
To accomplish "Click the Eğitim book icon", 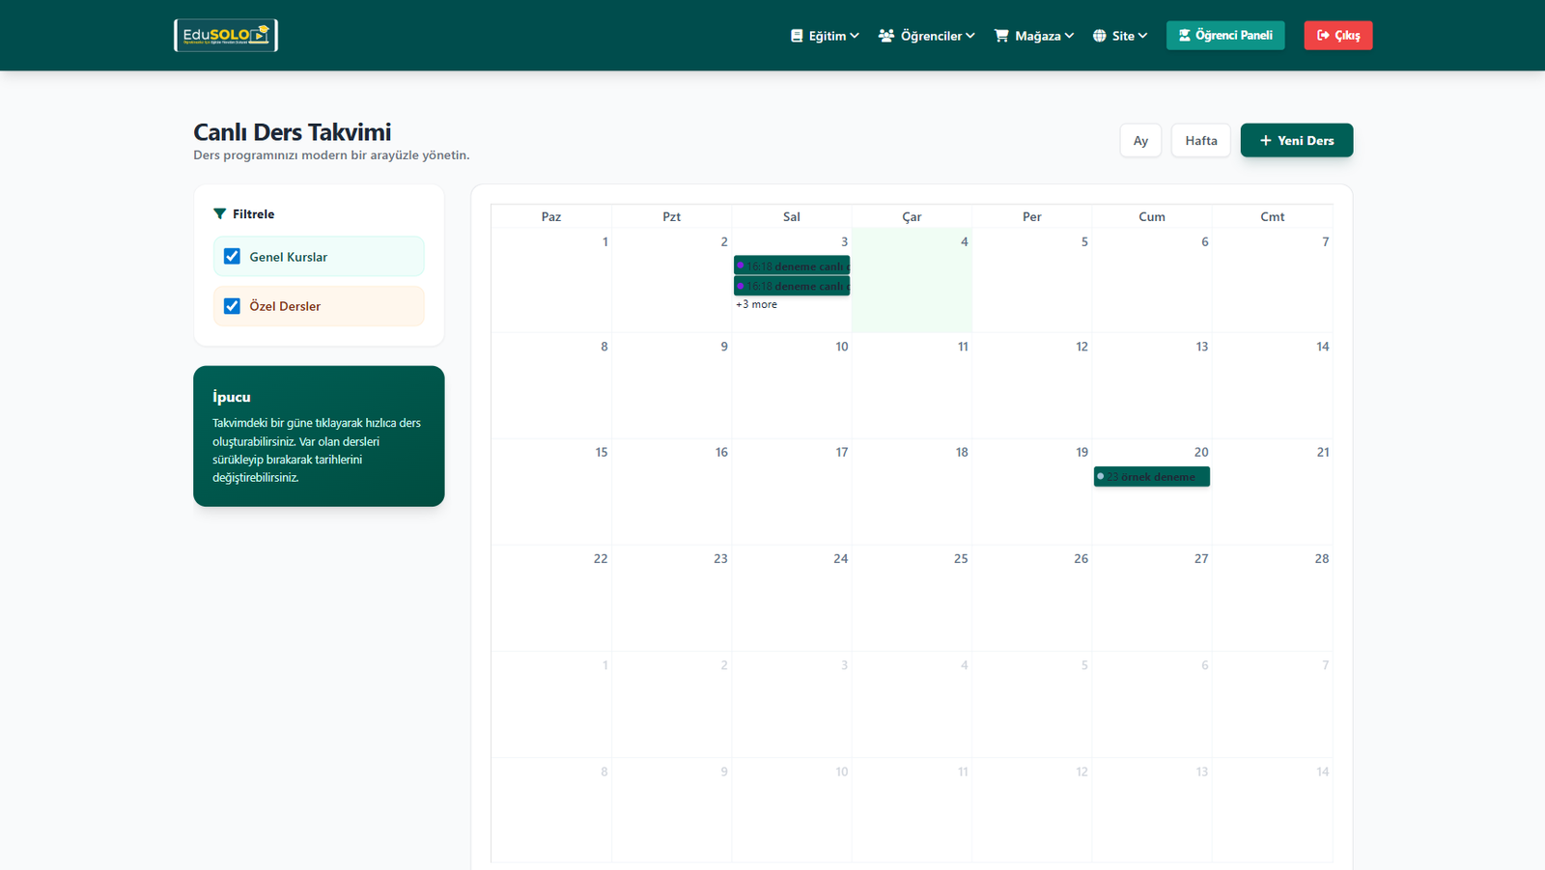I will (x=797, y=36).
